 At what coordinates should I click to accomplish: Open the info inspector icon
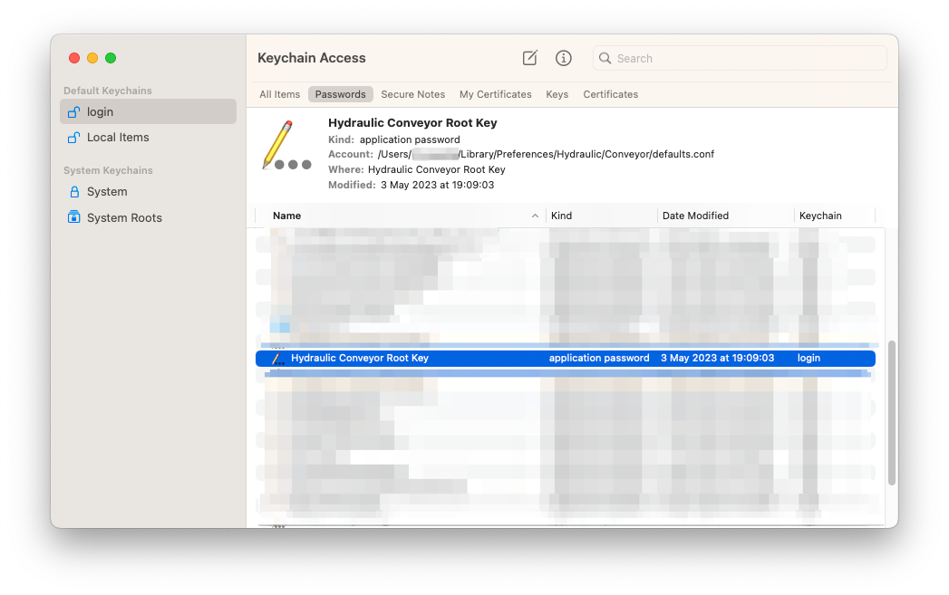(563, 58)
